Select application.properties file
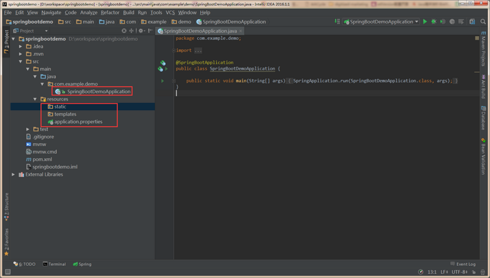490x278 pixels. 75,122
